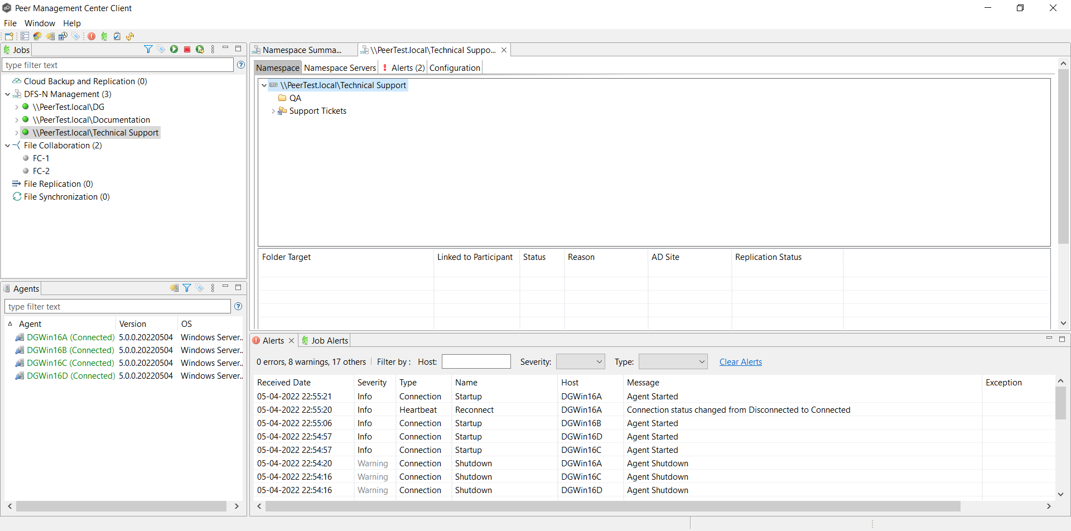
Task: Sort agents by Version column header
Action: pyautogui.click(x=147, y=324)
